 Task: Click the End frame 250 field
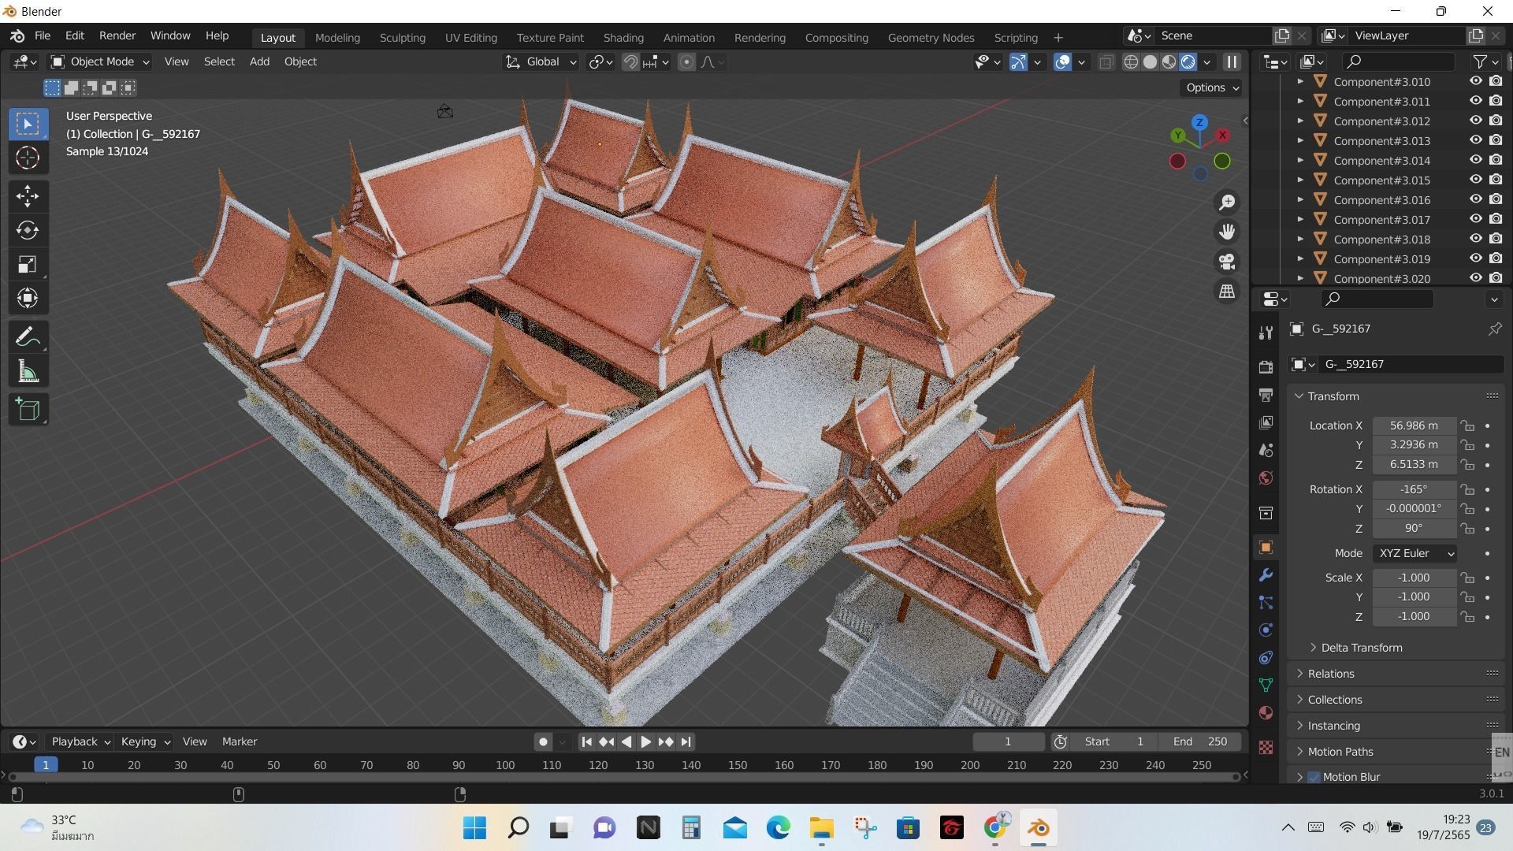click(x=1199, y=741)
